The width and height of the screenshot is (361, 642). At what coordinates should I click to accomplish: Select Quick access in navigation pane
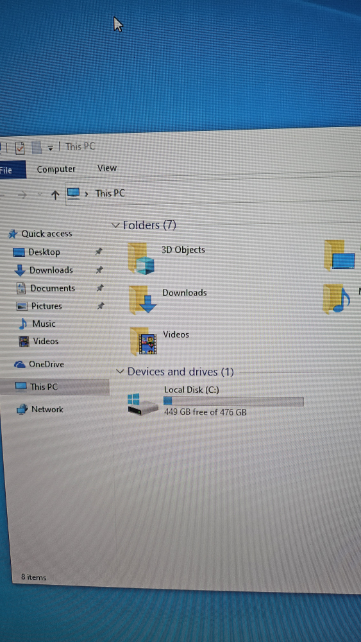47,234
